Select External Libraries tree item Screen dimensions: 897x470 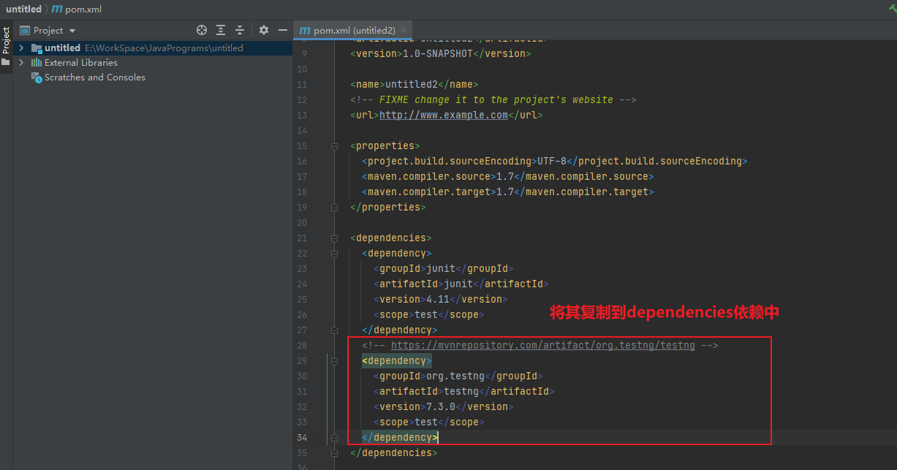click(81, 62)
